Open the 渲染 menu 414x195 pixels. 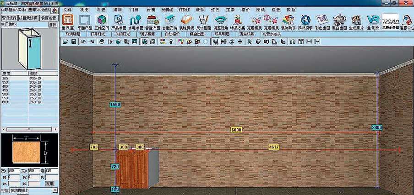(x=230, y=10)
